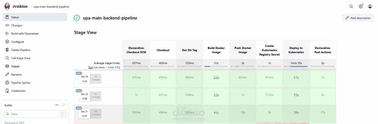Select the Status sidebar item
The height and width of the screenshot is (124, 378).
pos(35,17)
